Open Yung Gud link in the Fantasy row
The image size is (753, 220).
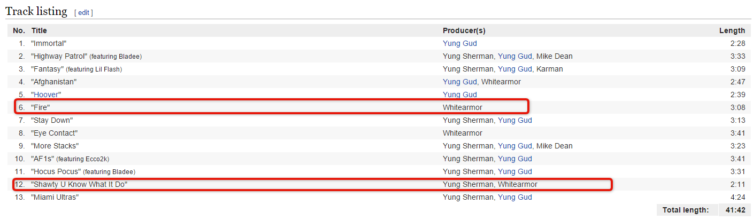[515, 69]
